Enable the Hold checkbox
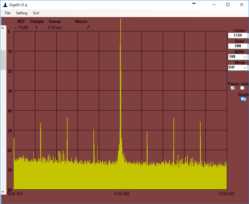 242,88
